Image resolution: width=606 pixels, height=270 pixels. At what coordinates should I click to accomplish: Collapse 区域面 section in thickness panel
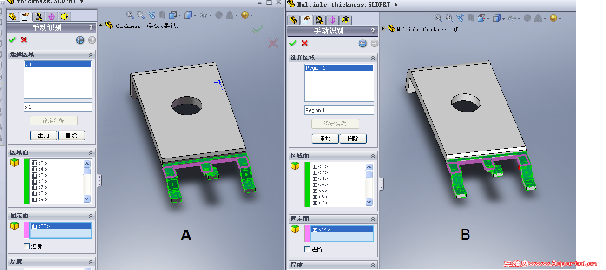point(91,152)
